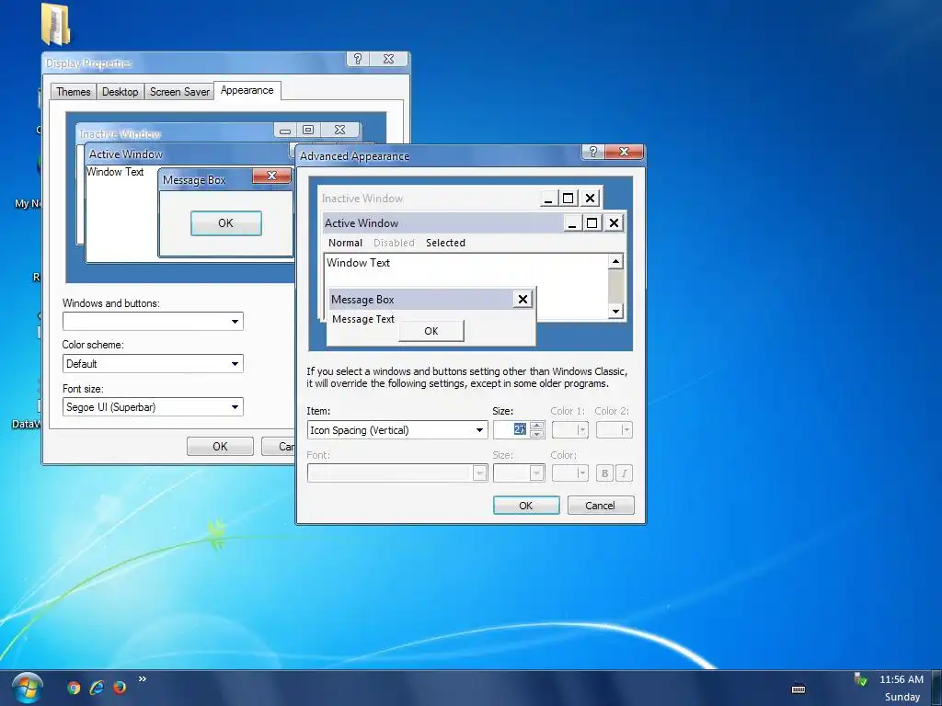Click the Inactive Window close icon in Display Properties preview

point(339,130)
